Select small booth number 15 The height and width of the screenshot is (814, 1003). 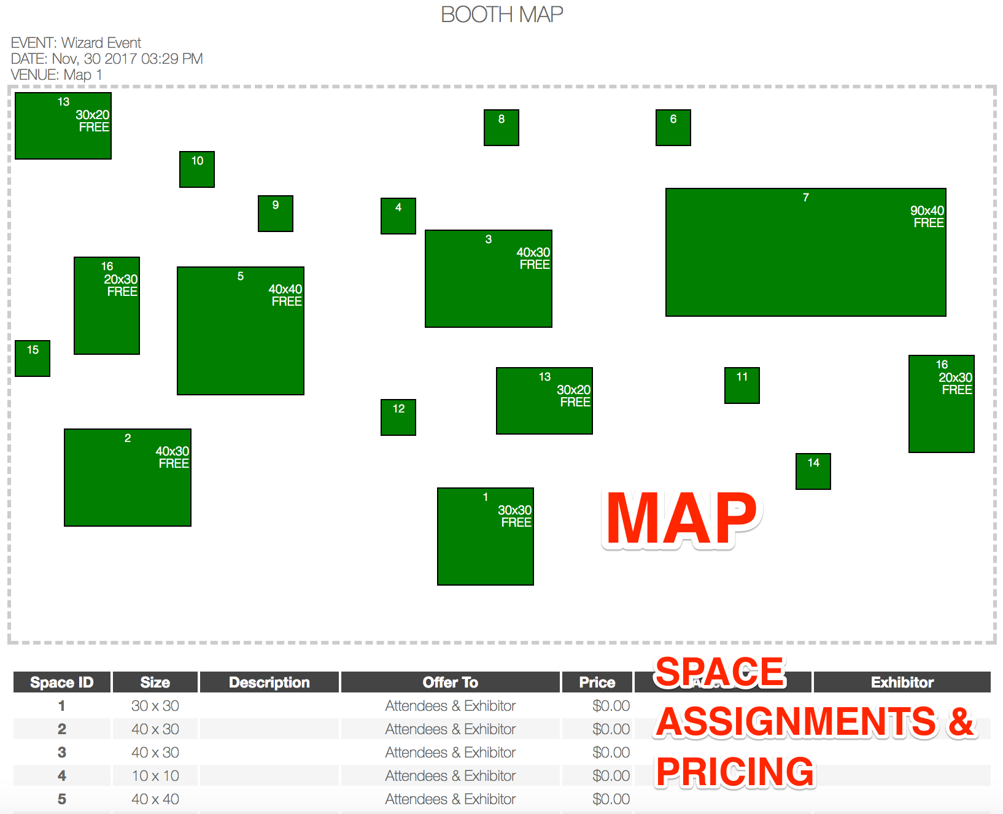pos(33,359)
